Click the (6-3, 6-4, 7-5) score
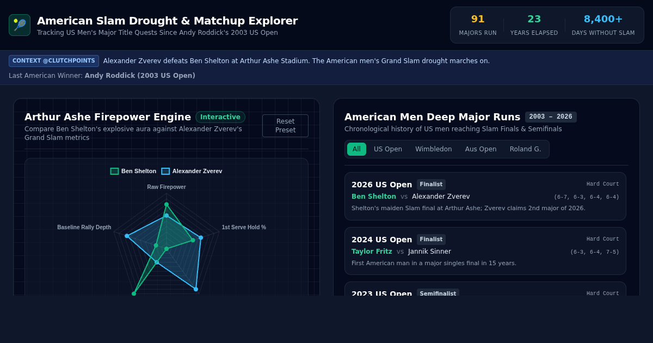 tap(595, 252)
